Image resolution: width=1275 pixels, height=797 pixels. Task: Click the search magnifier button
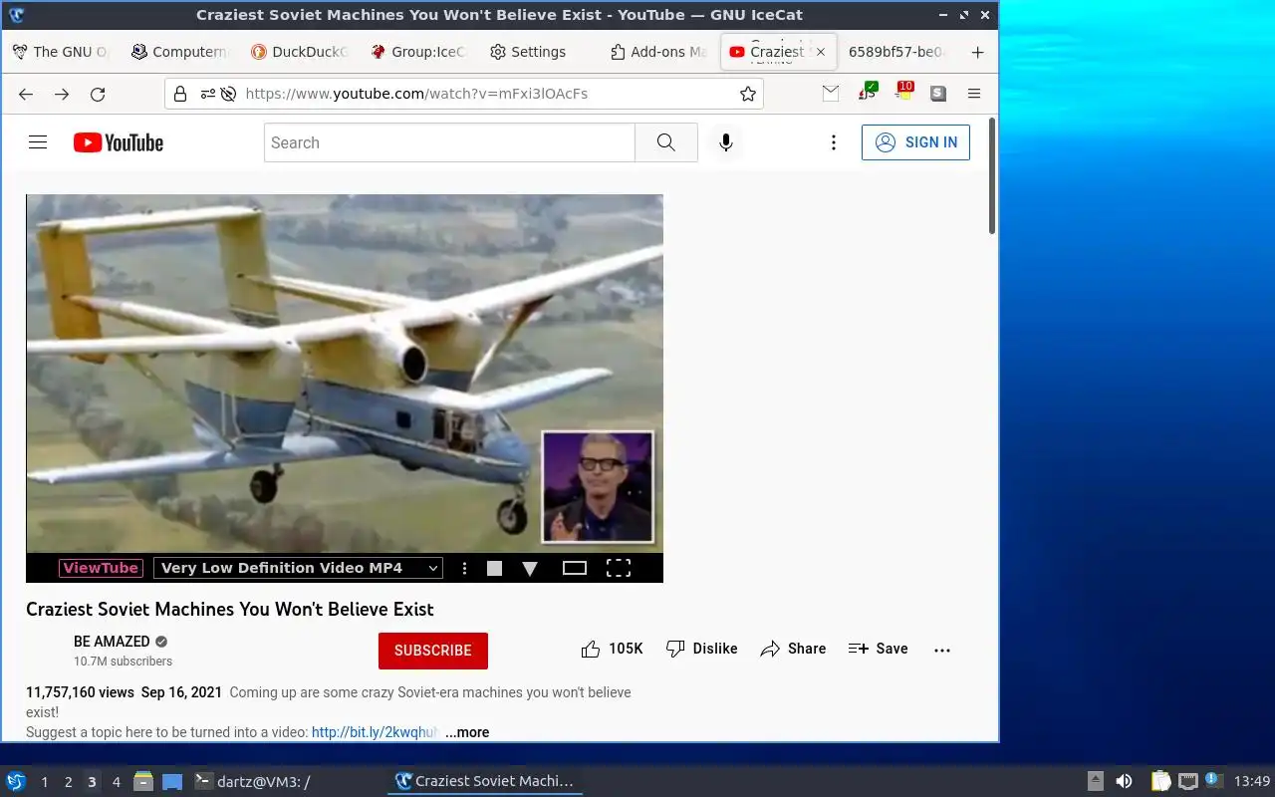click(666, 142)
